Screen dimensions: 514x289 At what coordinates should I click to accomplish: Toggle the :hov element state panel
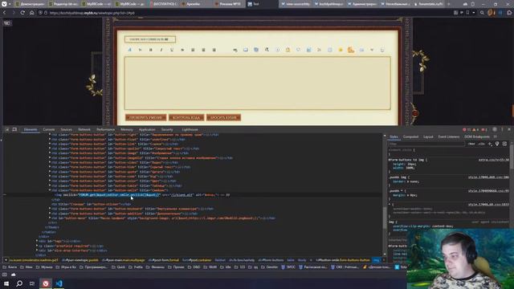pos(471,144)
